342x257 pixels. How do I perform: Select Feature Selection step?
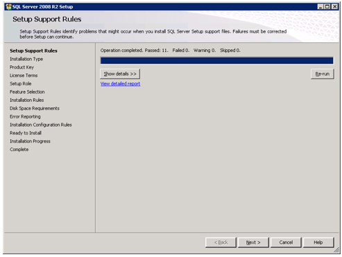click(27, 92)
